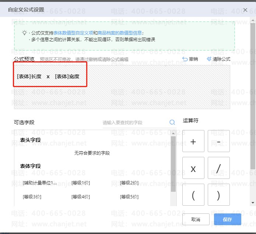Click the lightbulb tip icon
This screenshot has width=256, height=234.
coord(24,33)
